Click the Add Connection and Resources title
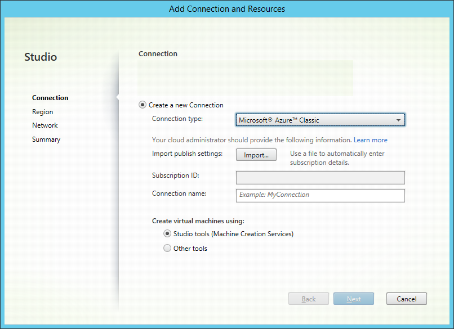Viewport: 454px width, 329px height. pyautogui.click(x=227, y=9)
